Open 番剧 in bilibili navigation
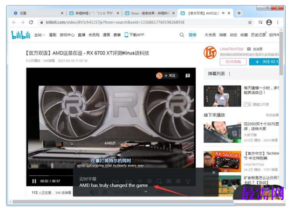The width and height of the screenshot is (293, 208). [53, 35]
